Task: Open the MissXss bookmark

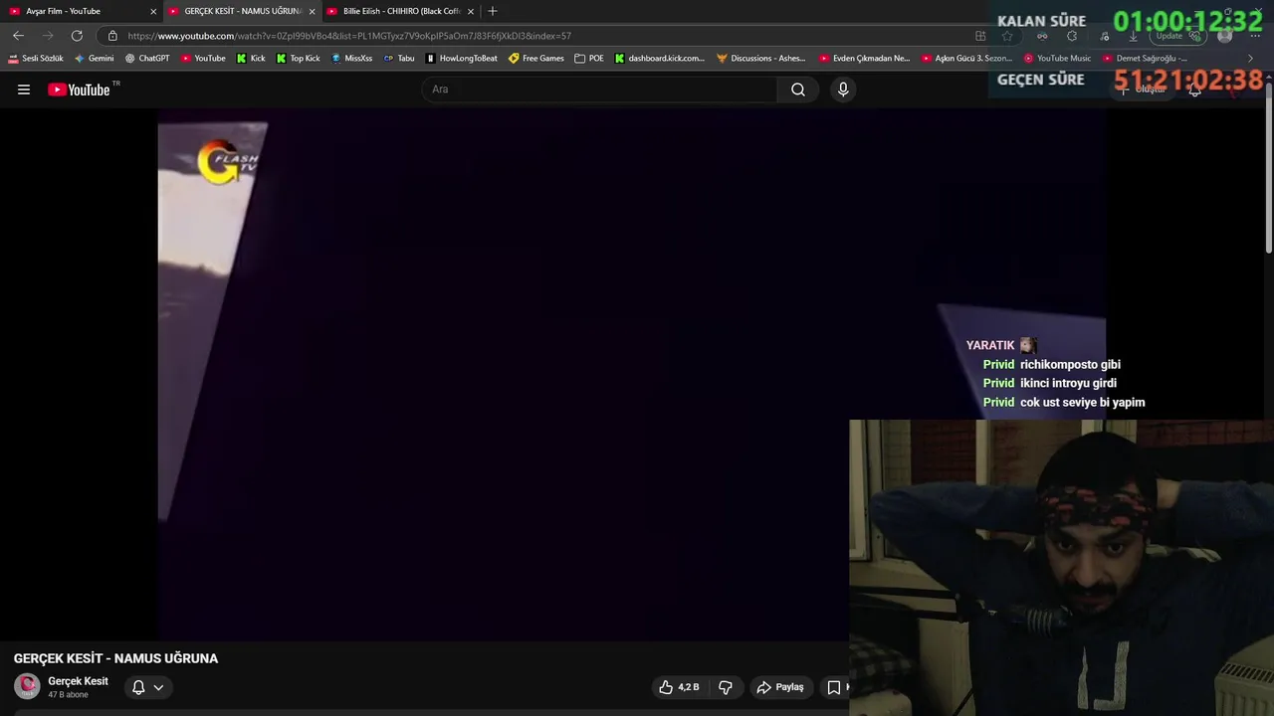Action: (352, 59)
